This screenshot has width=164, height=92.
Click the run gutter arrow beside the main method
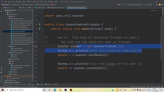(x=40, y=29)
